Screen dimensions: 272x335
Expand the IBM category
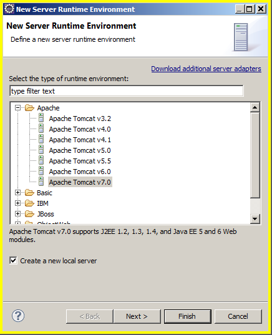pyautogui.click(x=17, y=203)
